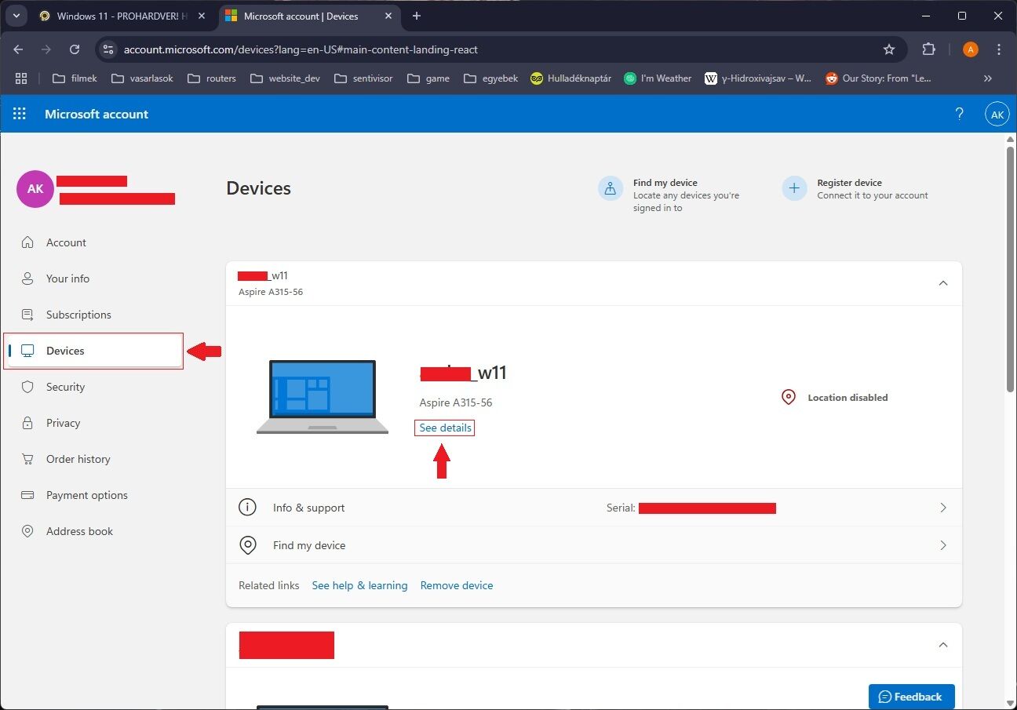
Task: Open the browser extensions puzzle icon
Action: [928, 49]
